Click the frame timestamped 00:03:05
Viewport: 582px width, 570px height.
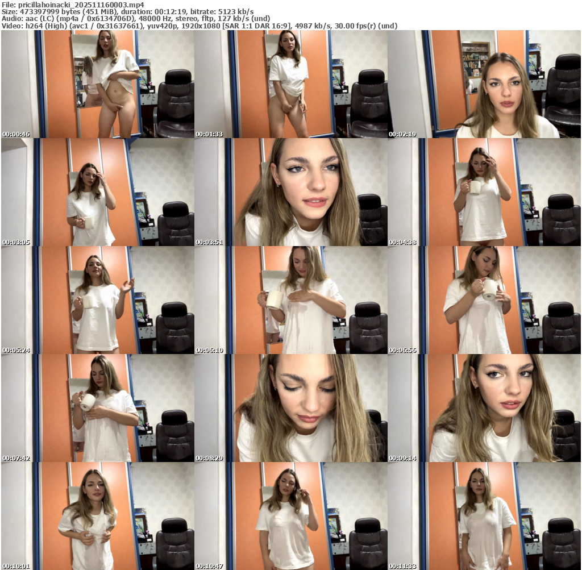click(x=98, y=192)
